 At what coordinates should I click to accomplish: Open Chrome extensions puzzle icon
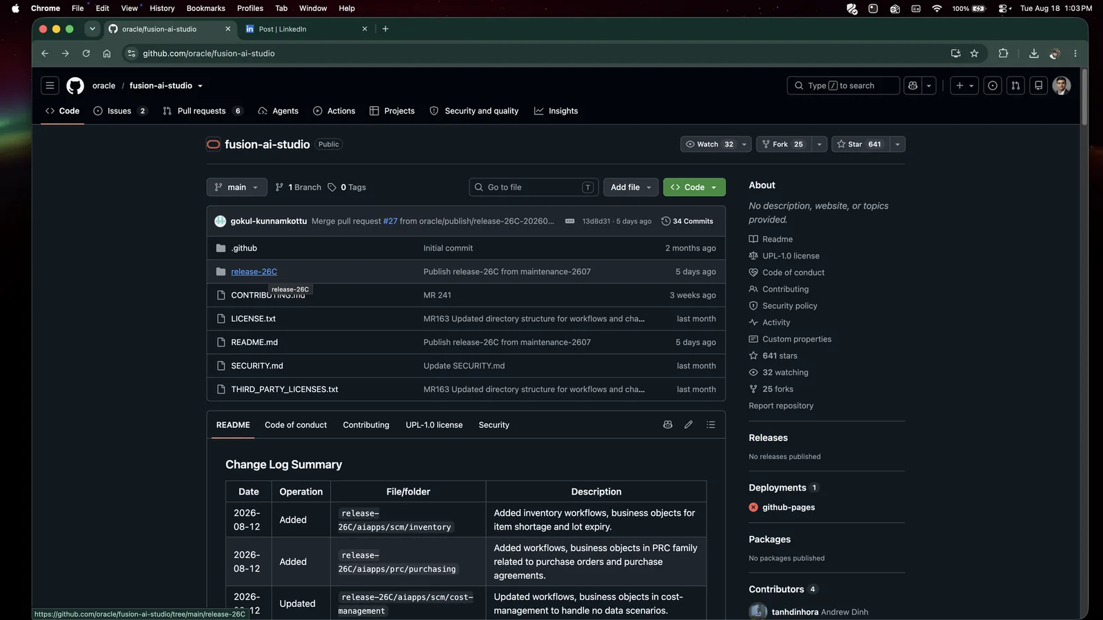1003,53
